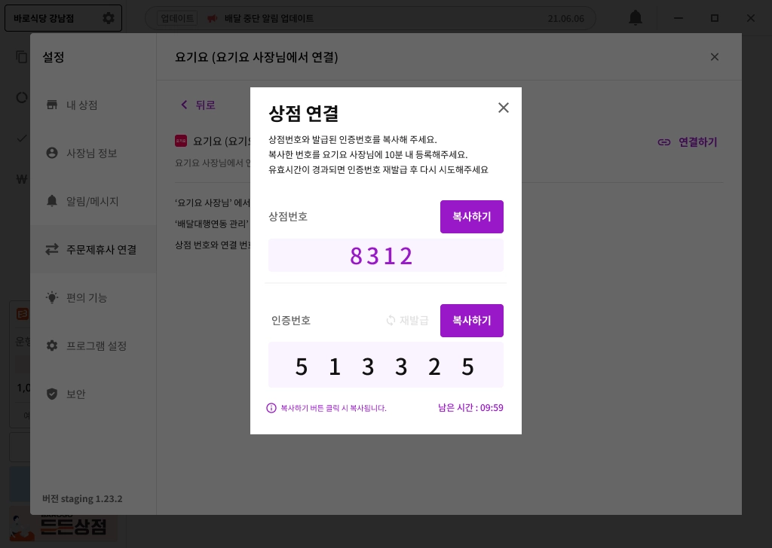Click the lightbulb icon beside 편의 기능
772x548 pixels.
point(52,297)
